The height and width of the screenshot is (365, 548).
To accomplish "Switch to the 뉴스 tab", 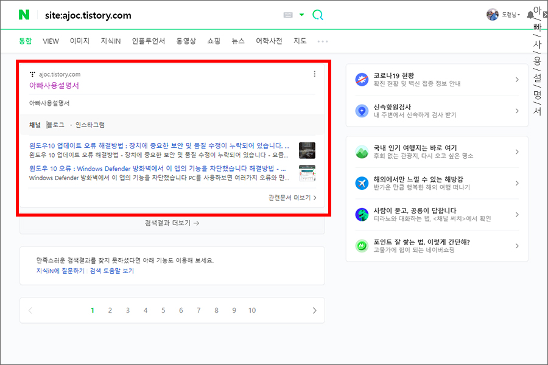I will 238,41.
